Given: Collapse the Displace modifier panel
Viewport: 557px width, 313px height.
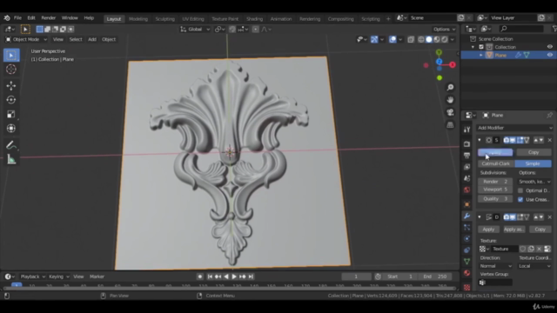Looking at the screenshot, I should 480,217.
